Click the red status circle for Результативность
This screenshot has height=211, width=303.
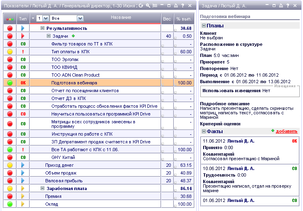click(10, 28)
